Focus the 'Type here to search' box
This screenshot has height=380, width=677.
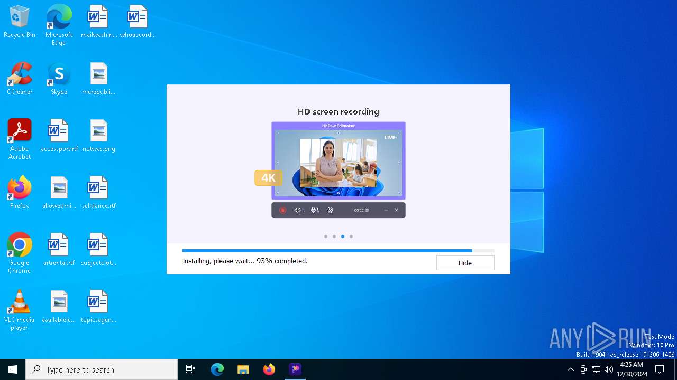tap(102, 369)
